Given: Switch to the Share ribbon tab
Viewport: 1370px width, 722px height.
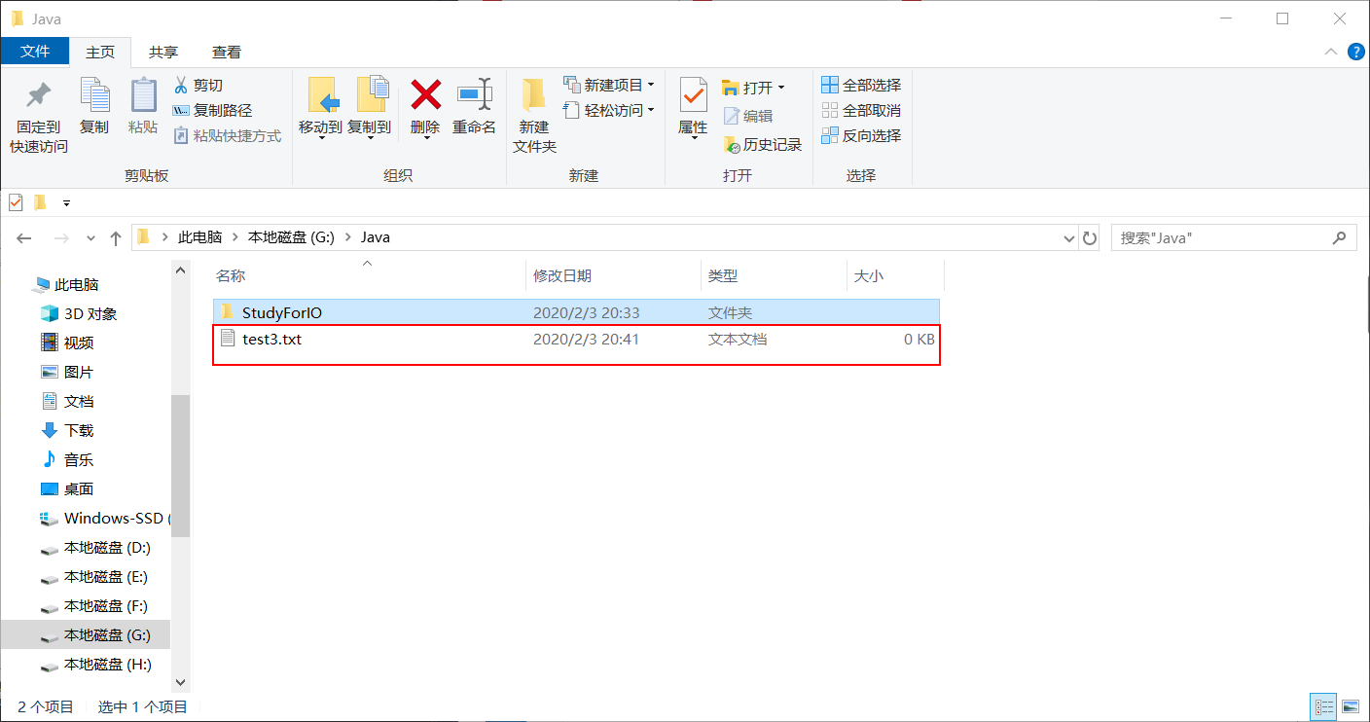Looking at the screenshot, I should tap(163, 53).
